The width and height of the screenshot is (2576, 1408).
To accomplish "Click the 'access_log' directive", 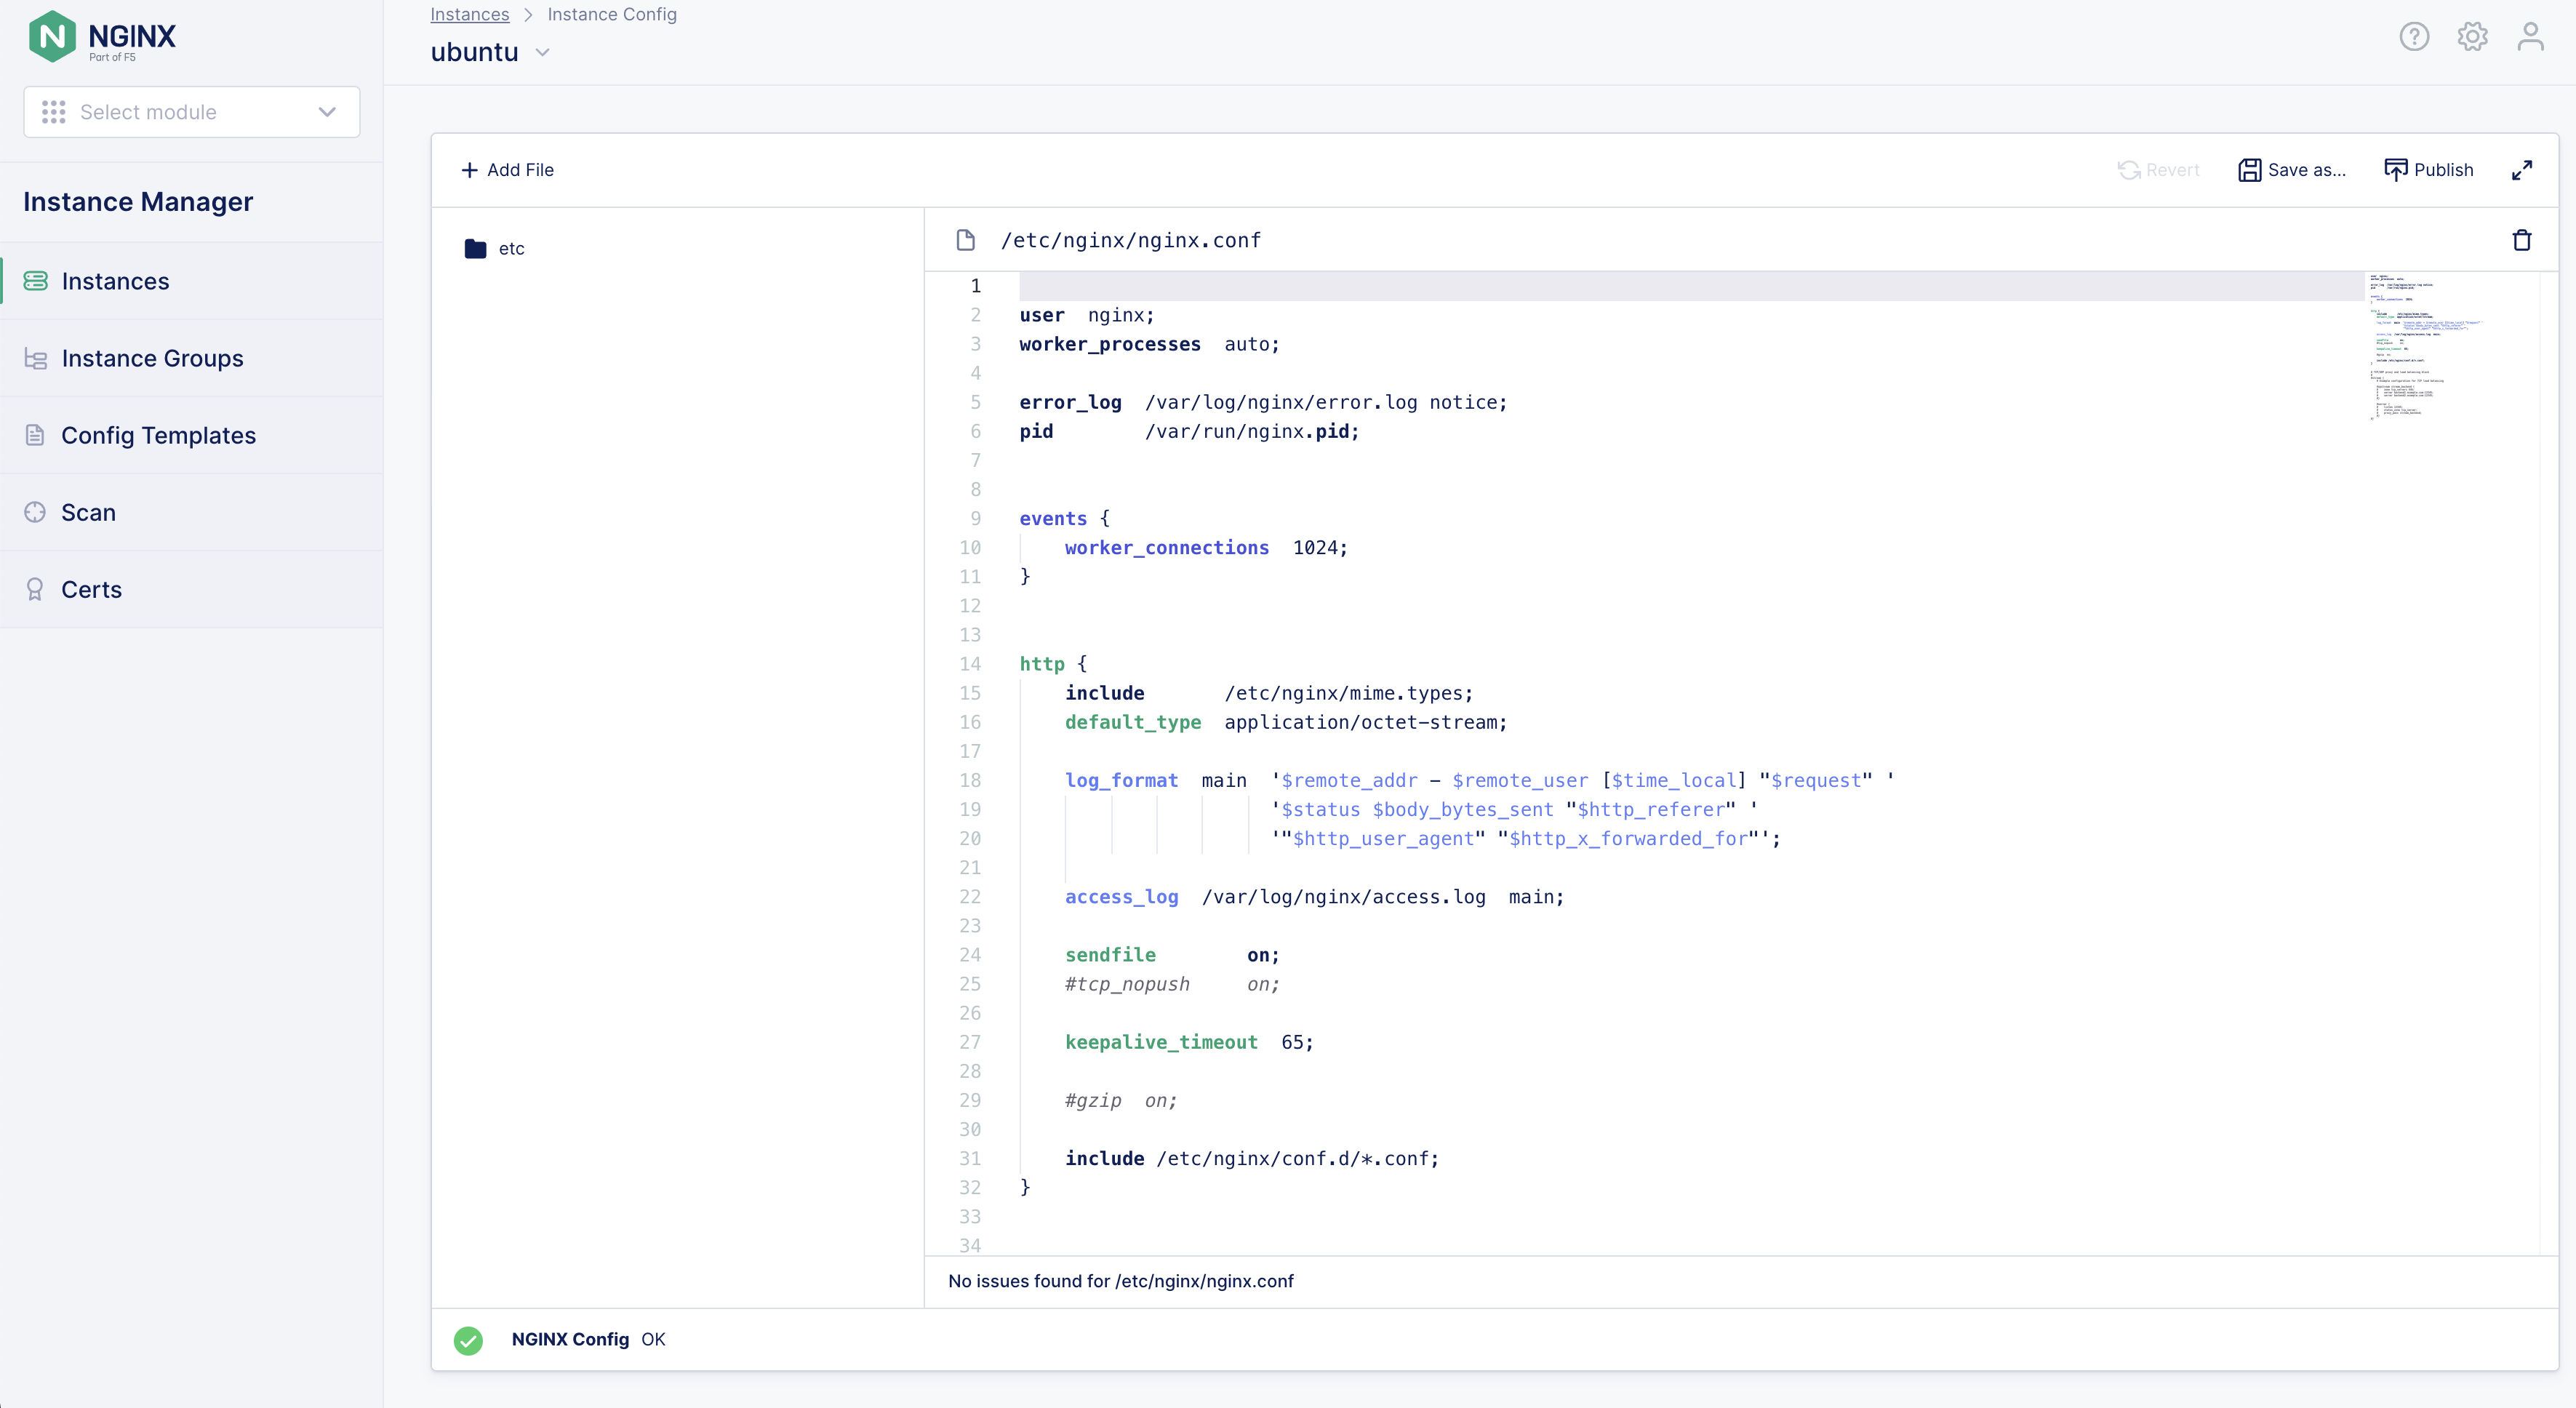I will pyautogui.click(x=1121, y=897).
